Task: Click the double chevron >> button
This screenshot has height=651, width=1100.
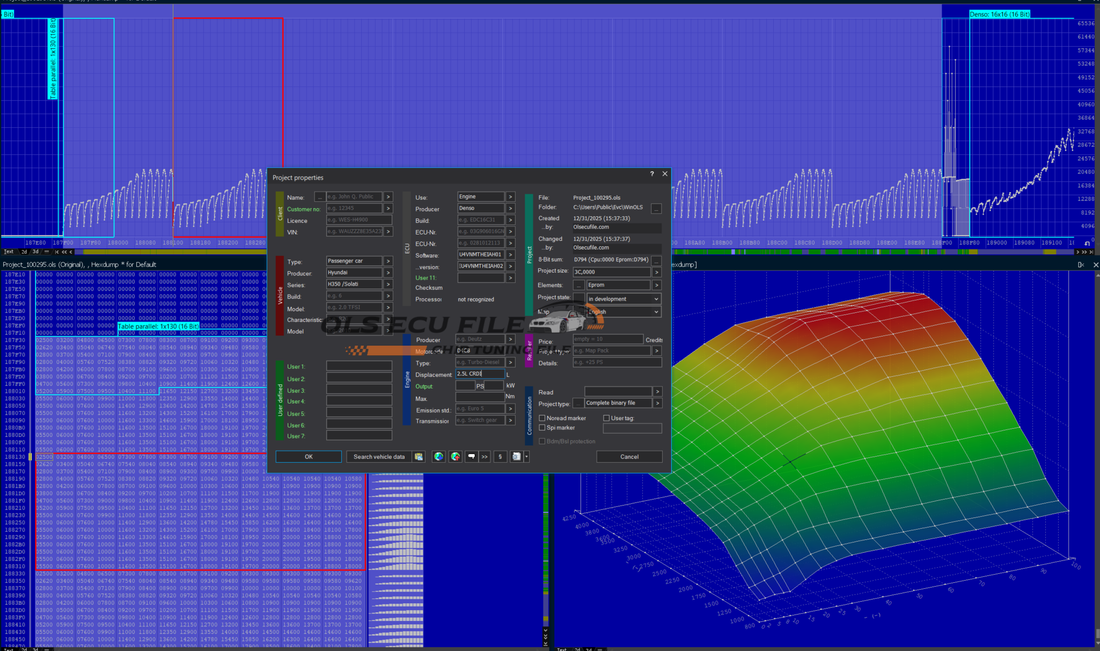Action: click(x=485, y=457)
